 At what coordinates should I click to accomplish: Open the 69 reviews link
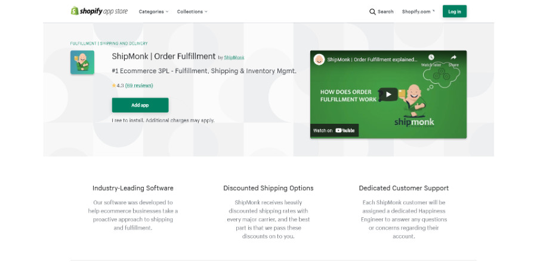point(139,86)
